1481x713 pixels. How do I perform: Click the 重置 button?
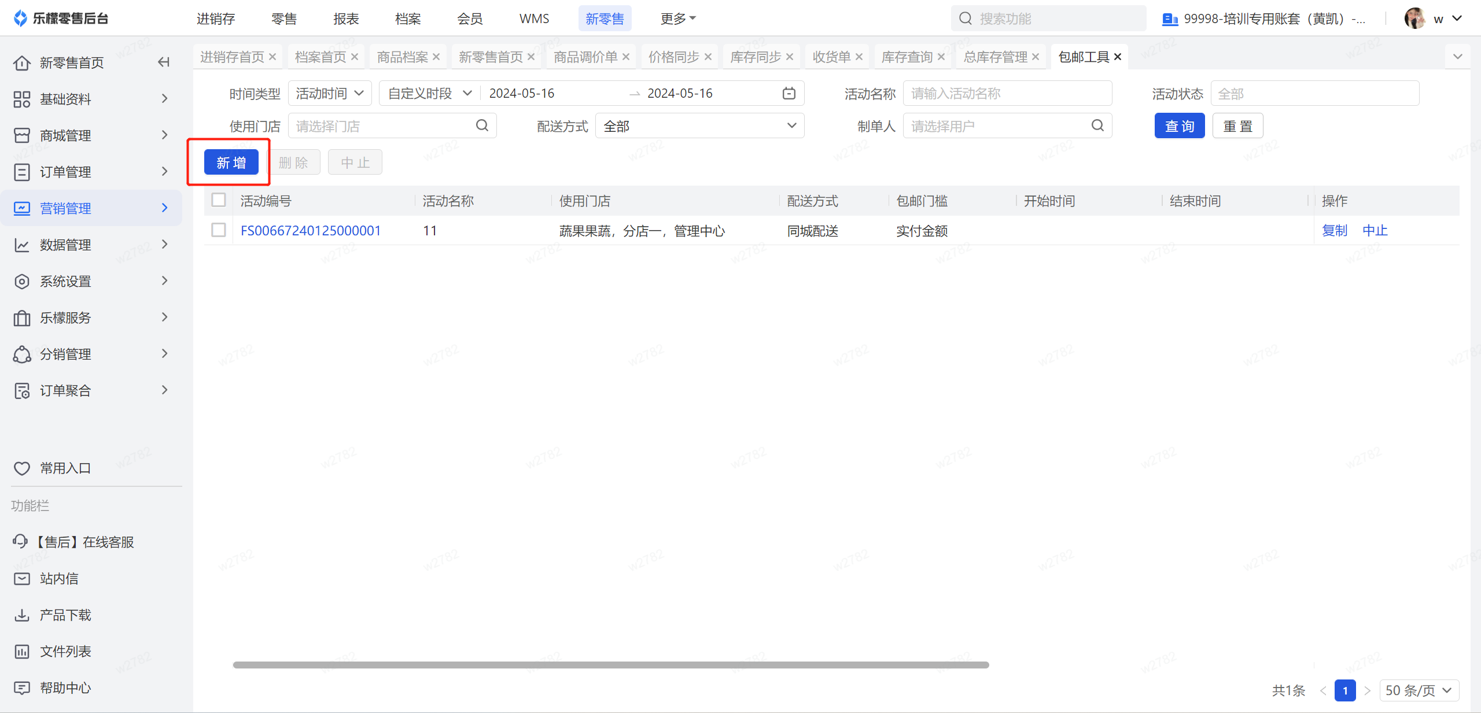tap(1237, 125)
